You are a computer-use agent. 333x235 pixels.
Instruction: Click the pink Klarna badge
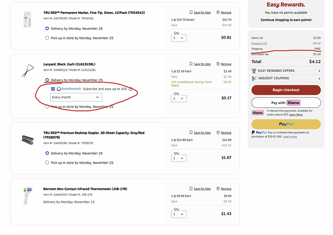[x=258, y=113]
